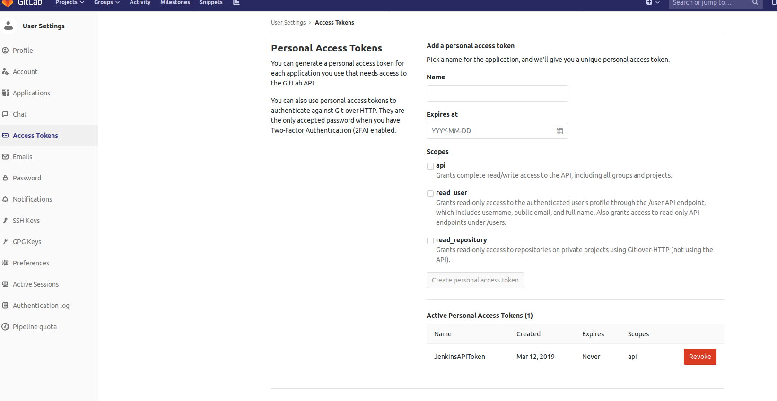Viewport: 777px width, 401px height.
Task: Click the Notifications bell icon
Action: pyautogui.click(x=5, y=199)
